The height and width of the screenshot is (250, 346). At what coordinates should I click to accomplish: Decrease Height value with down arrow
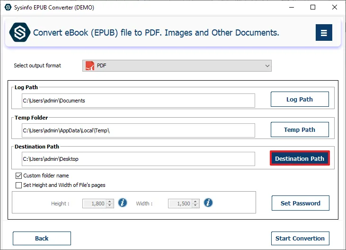(x=110, y=205)
